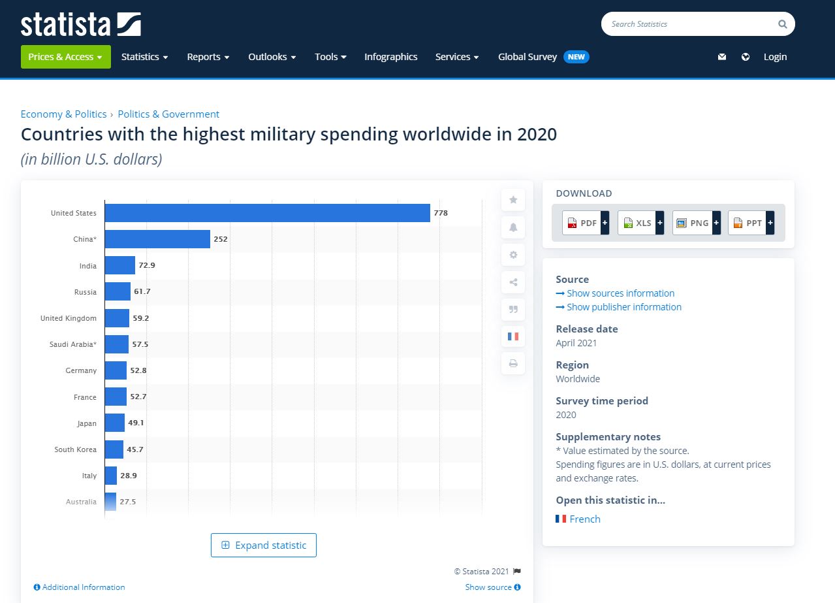This screenshot has width=835, height=603.
Task: Click Show sources information link
Action: (x=620, y=293)
